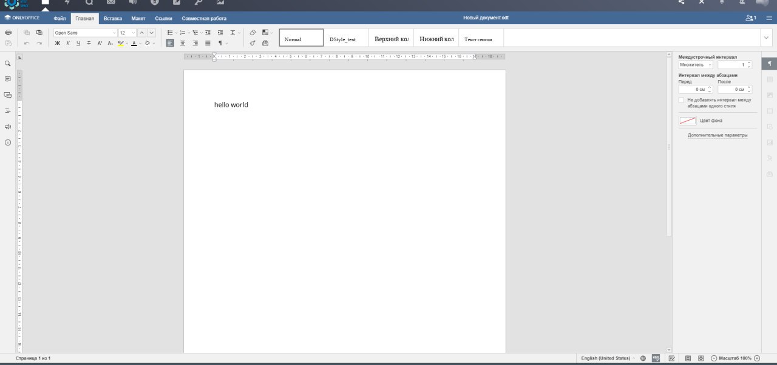Apply the DStyle_text style

pyautogui.click(x=346, y=38)
